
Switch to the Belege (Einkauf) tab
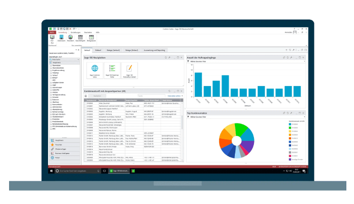click(x=131, y=50)
